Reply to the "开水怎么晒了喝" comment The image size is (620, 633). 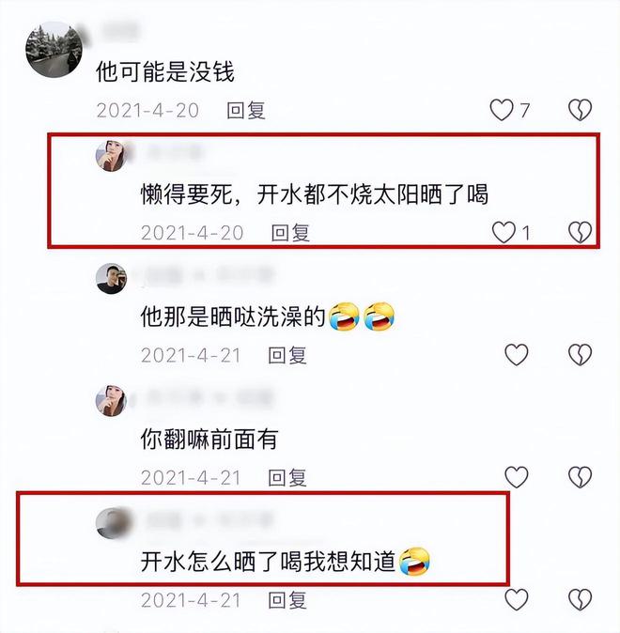[x=287, y=600]
